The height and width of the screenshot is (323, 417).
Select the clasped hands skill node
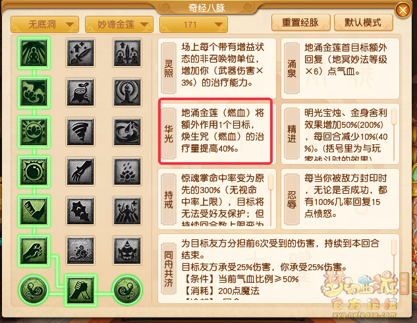coord(80,290)
